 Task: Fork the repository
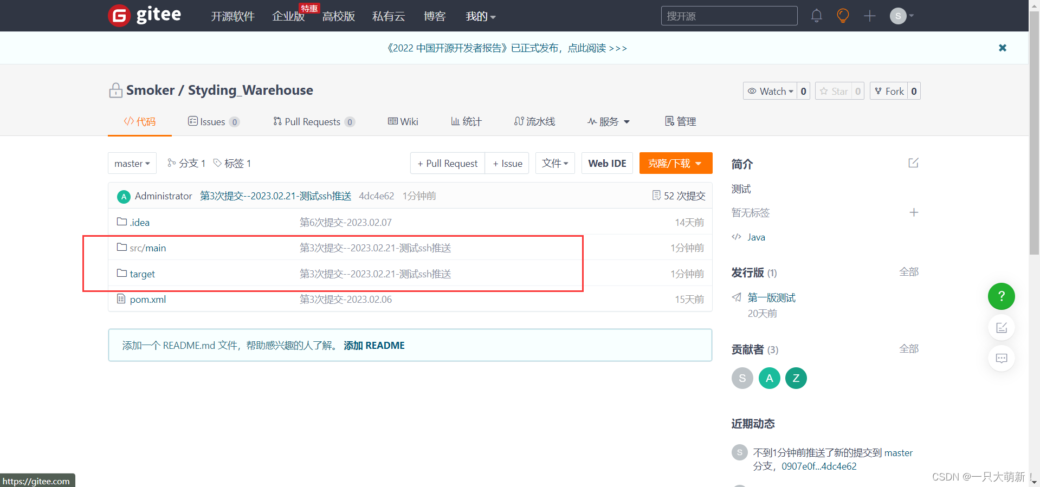[889, 91]
